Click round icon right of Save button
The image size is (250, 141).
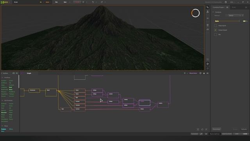83,2
